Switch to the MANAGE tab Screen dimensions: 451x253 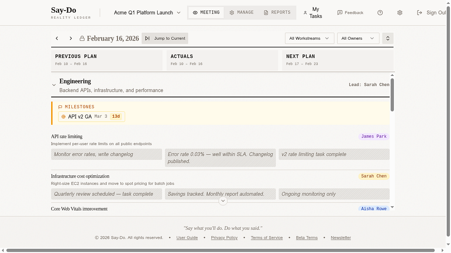pyautogui.click(x=241, y=12)
